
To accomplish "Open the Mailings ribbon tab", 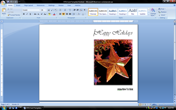I will 51,5.
